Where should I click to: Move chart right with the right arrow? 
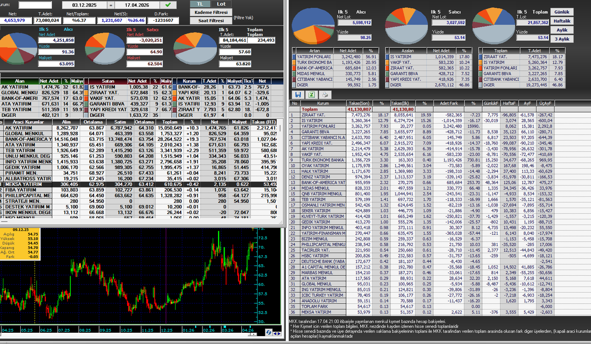(279, 333)
